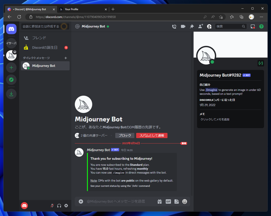Open user settings gear icon

[66, 206]
